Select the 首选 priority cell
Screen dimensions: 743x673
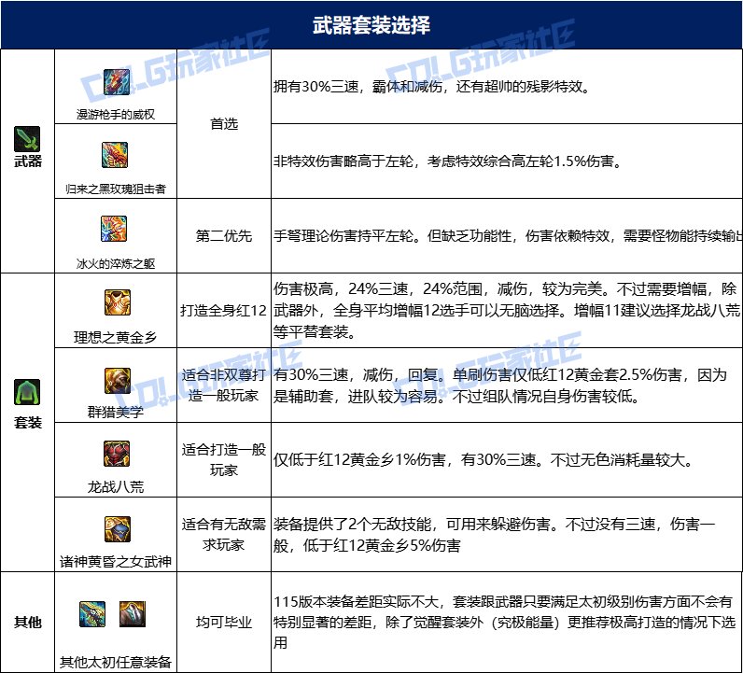tap(223, 123)
